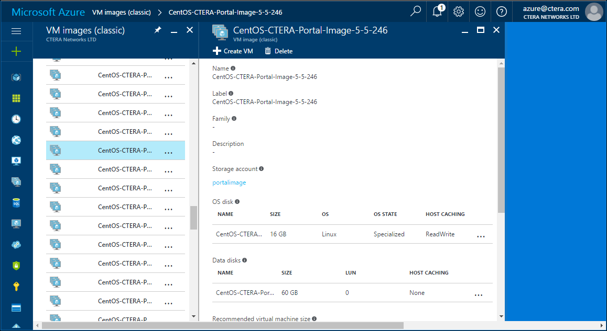Viewport: 607px width, 331px height.
Task: Click the feedback smiley icon
Action: pos(480,12)
